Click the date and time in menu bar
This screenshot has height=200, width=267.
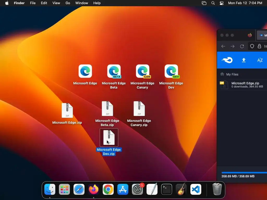(x=245, y=3)
